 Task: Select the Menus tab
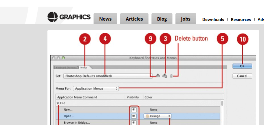84,67
